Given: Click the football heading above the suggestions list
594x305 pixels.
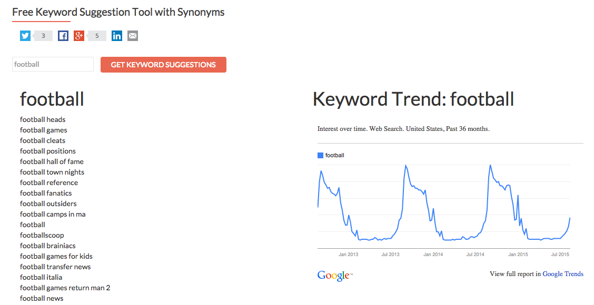Looking at the screenshot, I should (x=52, y=99).
